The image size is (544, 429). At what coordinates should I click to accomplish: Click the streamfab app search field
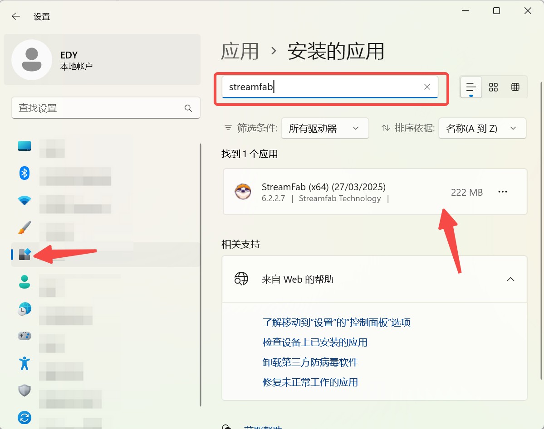click(330, 87)
